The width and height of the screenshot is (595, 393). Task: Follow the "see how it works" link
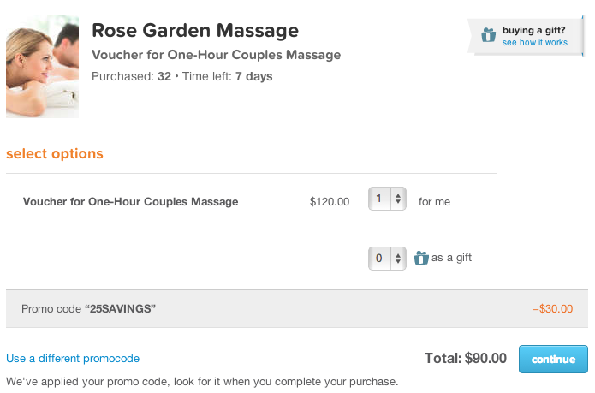[x=534, y=42]
